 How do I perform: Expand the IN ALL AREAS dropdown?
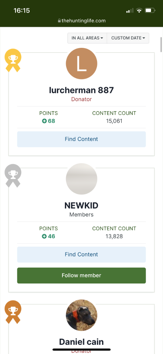coord(87,38)
